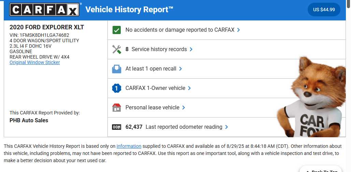Screen dimensions: 351x172
Task: Click the house personal lease icon
Action: coord(117,108)
